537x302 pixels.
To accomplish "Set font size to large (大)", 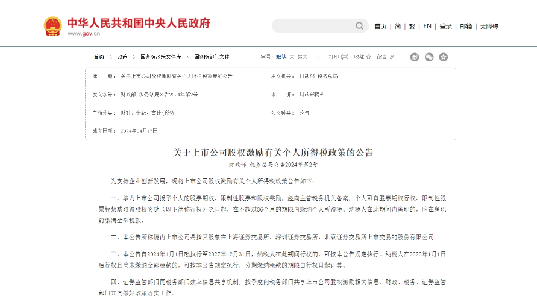I will click(x=292, y=57).
